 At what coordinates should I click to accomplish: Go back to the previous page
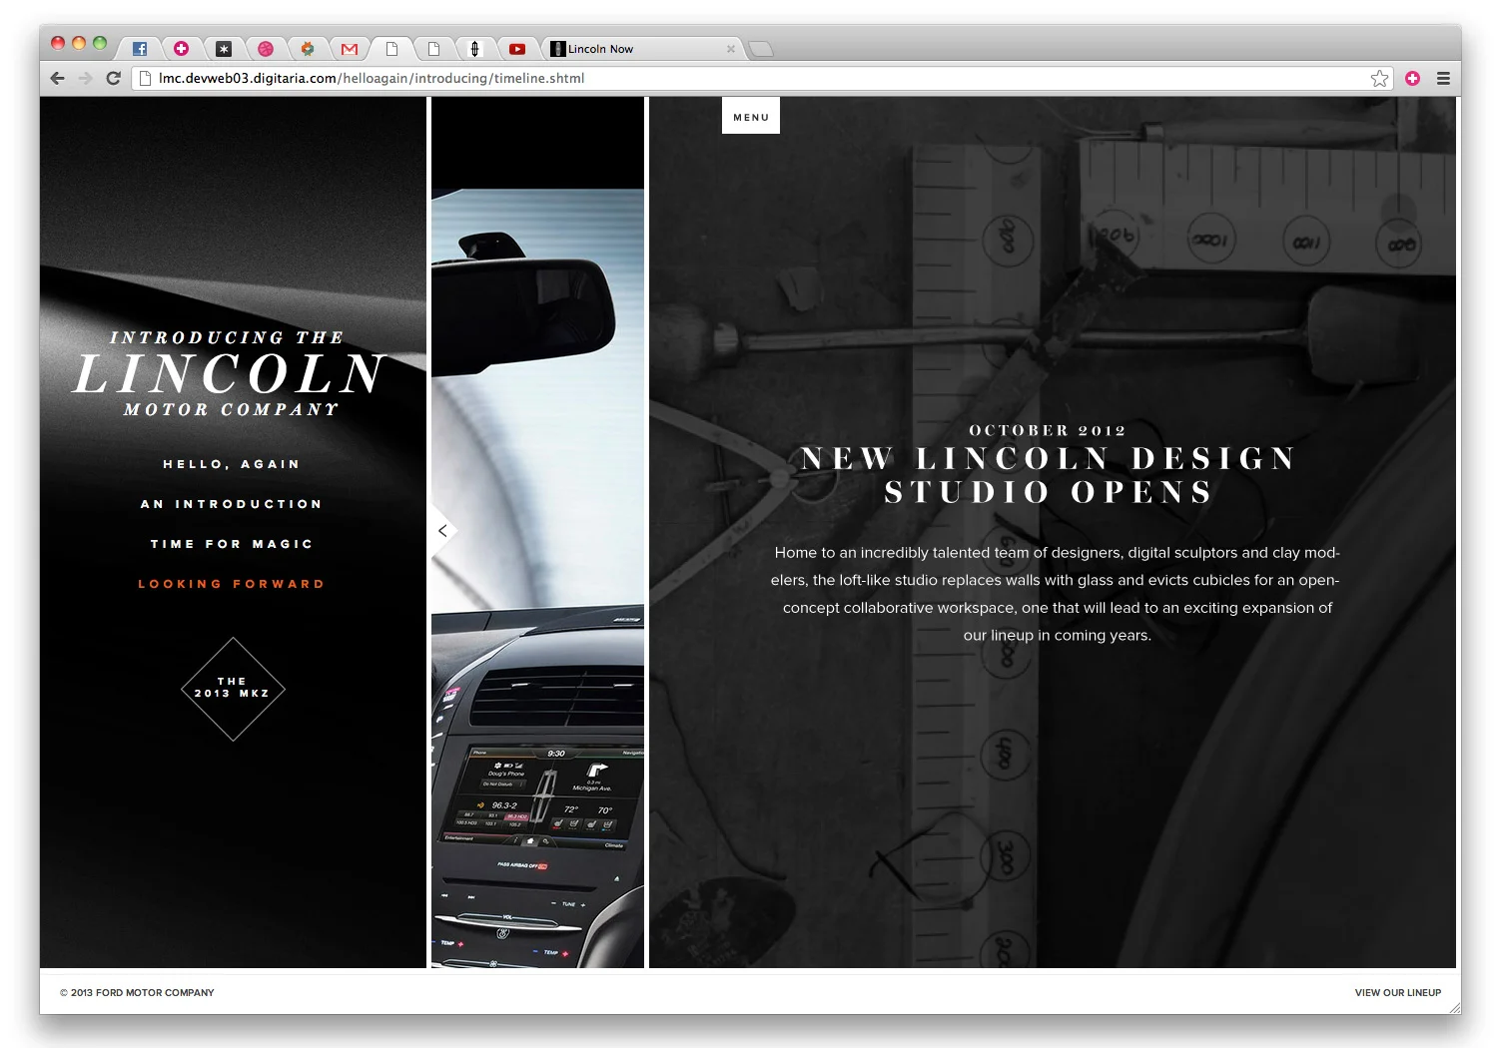coord(58,78)
